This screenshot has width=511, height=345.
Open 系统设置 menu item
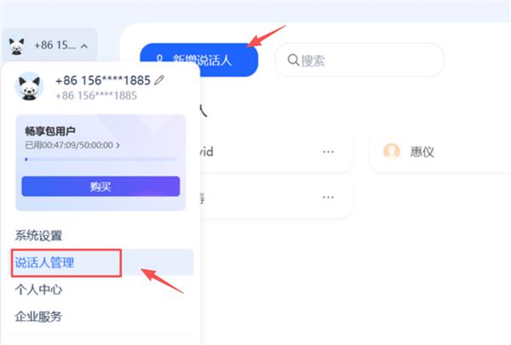[x=38, y=235]
